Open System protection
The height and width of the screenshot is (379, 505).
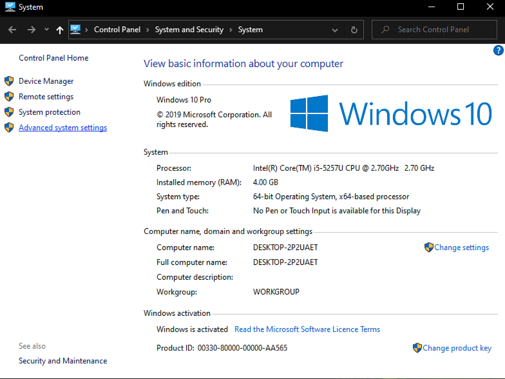[49, 112]
